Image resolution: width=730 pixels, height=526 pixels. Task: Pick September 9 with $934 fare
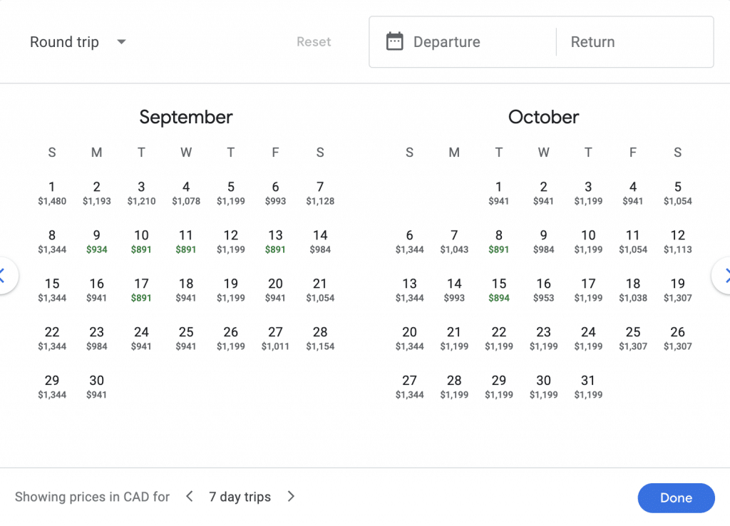(x=96, y=241)
